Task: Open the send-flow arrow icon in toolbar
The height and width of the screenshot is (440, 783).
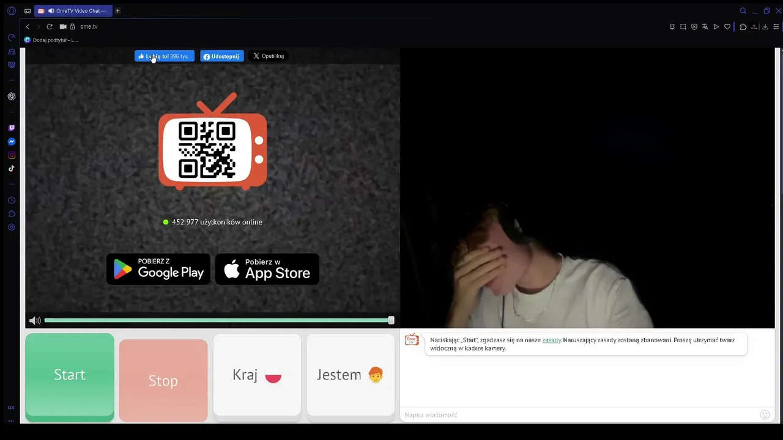Action: click(x=716, y=27)
